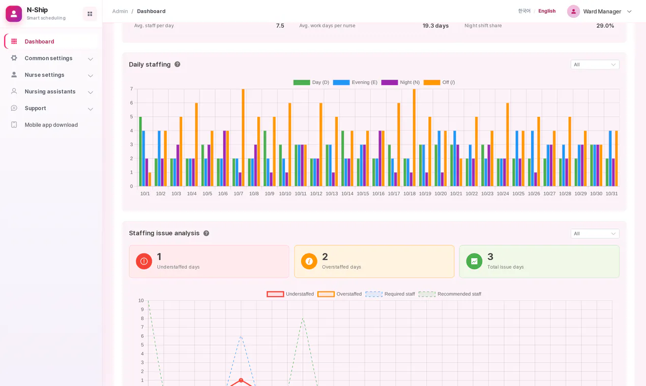Click the Overstaffed days summary card
The image size is (646, 386).
pyautogui.click(x=374, y=262)
